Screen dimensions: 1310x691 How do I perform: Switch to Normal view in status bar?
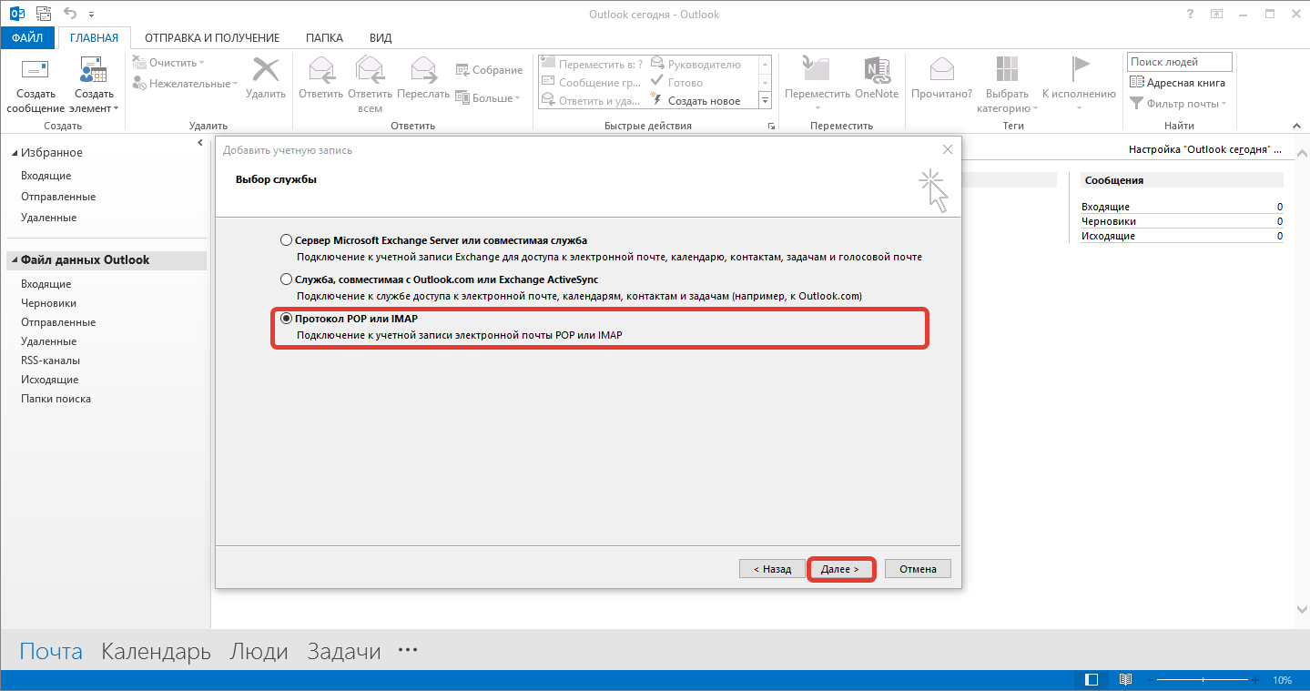click(x=1092, y=680)
